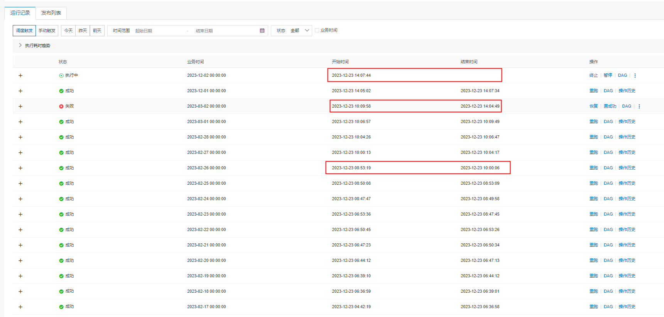The image size is (664, 317).
Task: Open DAG for the failed 2023-03-02 row
Action: point(627,106)
